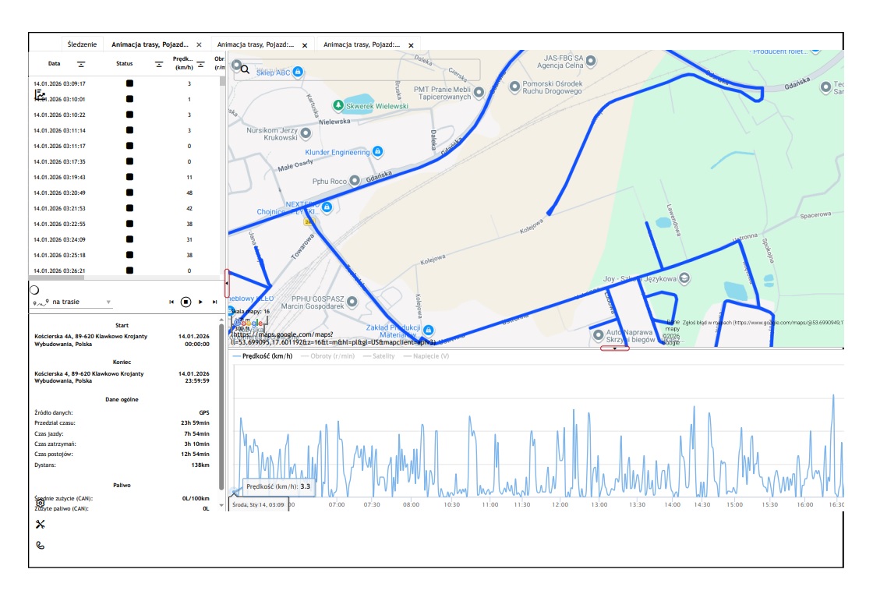873x601 pixels.
Task: Stop the route animation playback
Action: 186,302
